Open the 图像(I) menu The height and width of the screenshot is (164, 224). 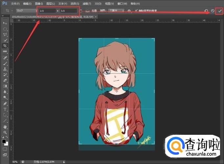coord(39,4)
